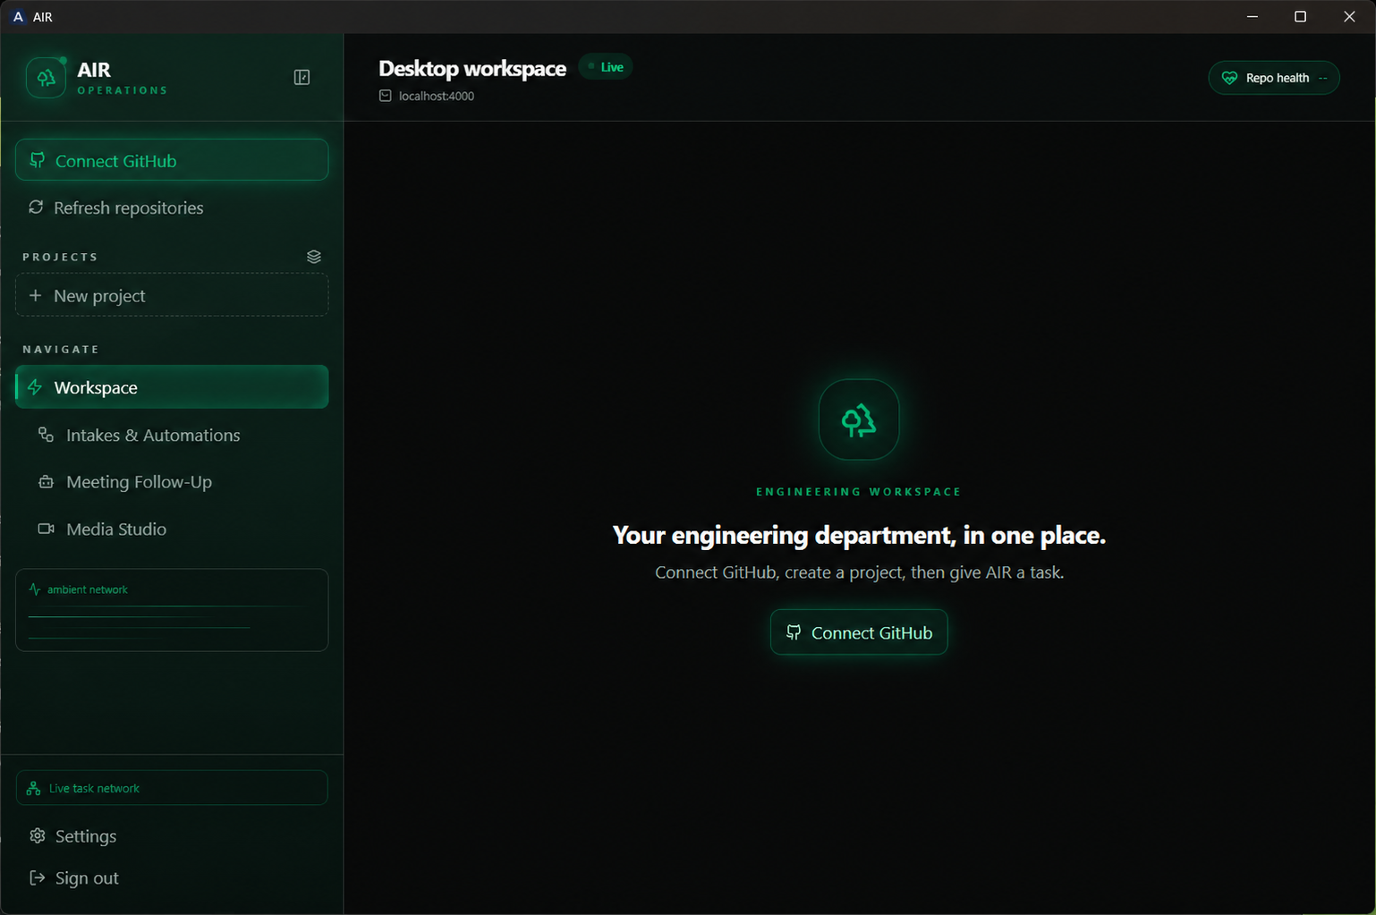
Task: Click the GitHub icon in center Connect button
Action: [794, 632]
